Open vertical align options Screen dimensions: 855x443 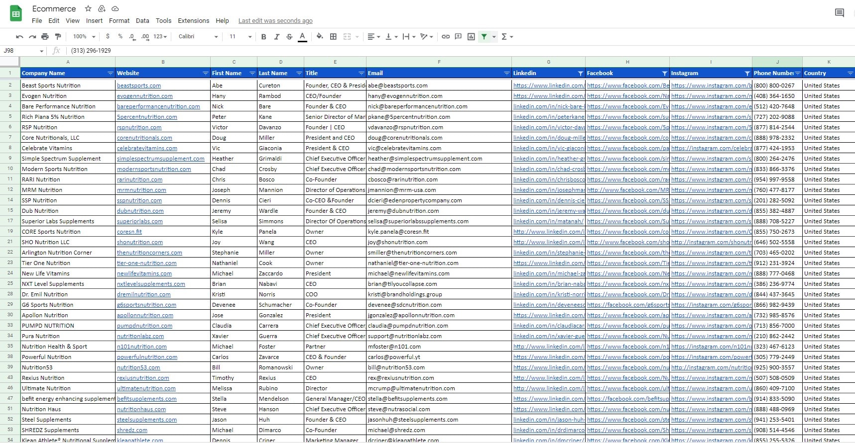pos(391,36)
